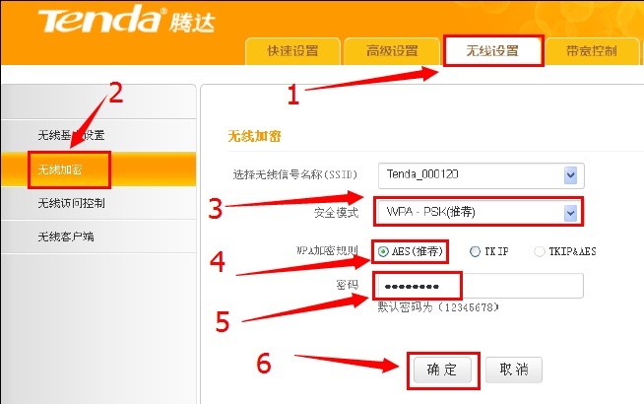The height and width of the screenshot is (404, 644).
Task: Switch to the 快速设置 tab
Action: pos(292,51)
